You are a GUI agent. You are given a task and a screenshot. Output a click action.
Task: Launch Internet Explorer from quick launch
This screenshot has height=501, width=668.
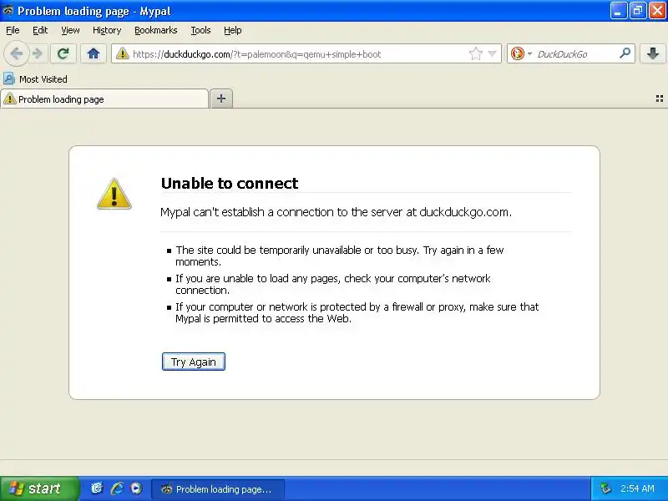click(117, 488)
